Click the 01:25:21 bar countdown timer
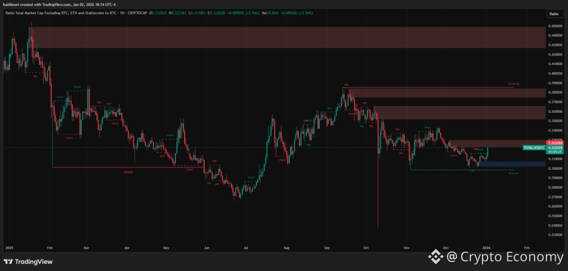 point(555,152)
